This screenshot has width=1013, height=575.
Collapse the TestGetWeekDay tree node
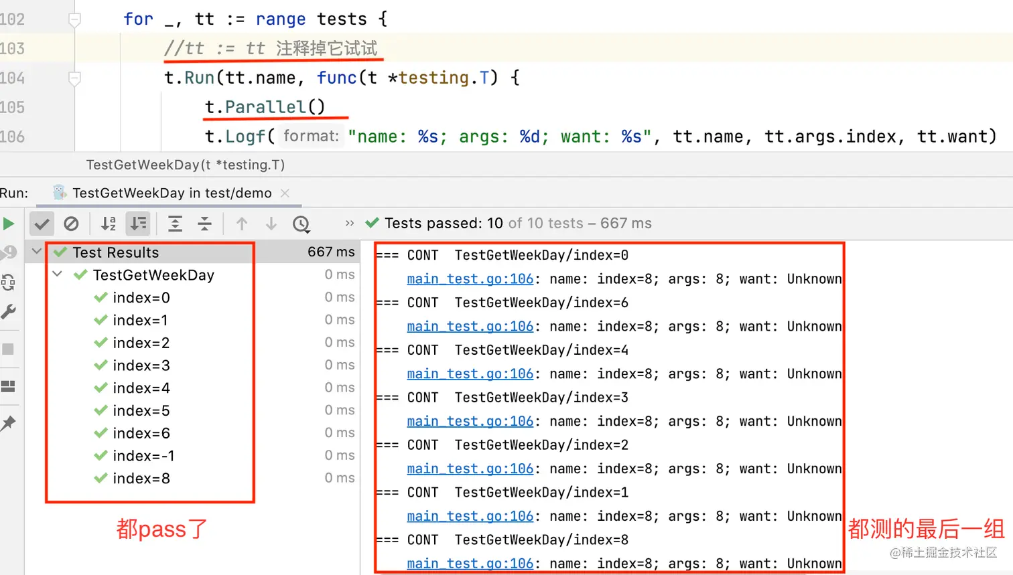click(58, 274)
